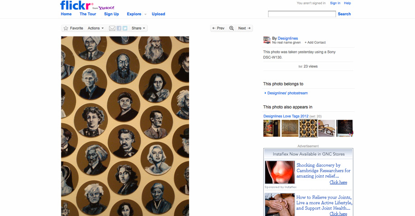The width and height of the screenshot is (415, 216).
Task: Go to the previous photo
Action: coord(218,28)
